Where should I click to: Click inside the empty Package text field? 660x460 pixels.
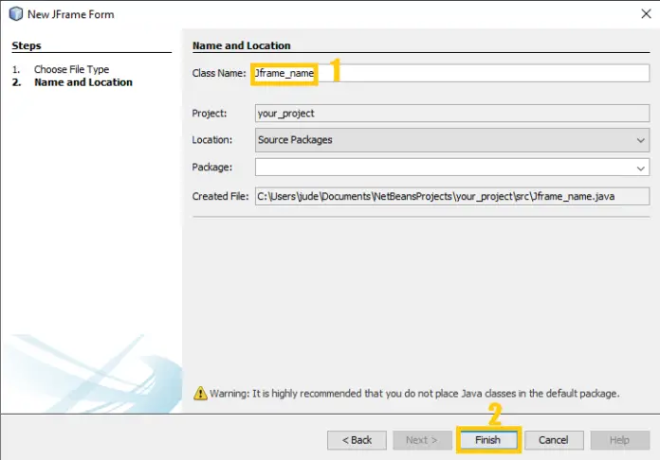(441, 168)
